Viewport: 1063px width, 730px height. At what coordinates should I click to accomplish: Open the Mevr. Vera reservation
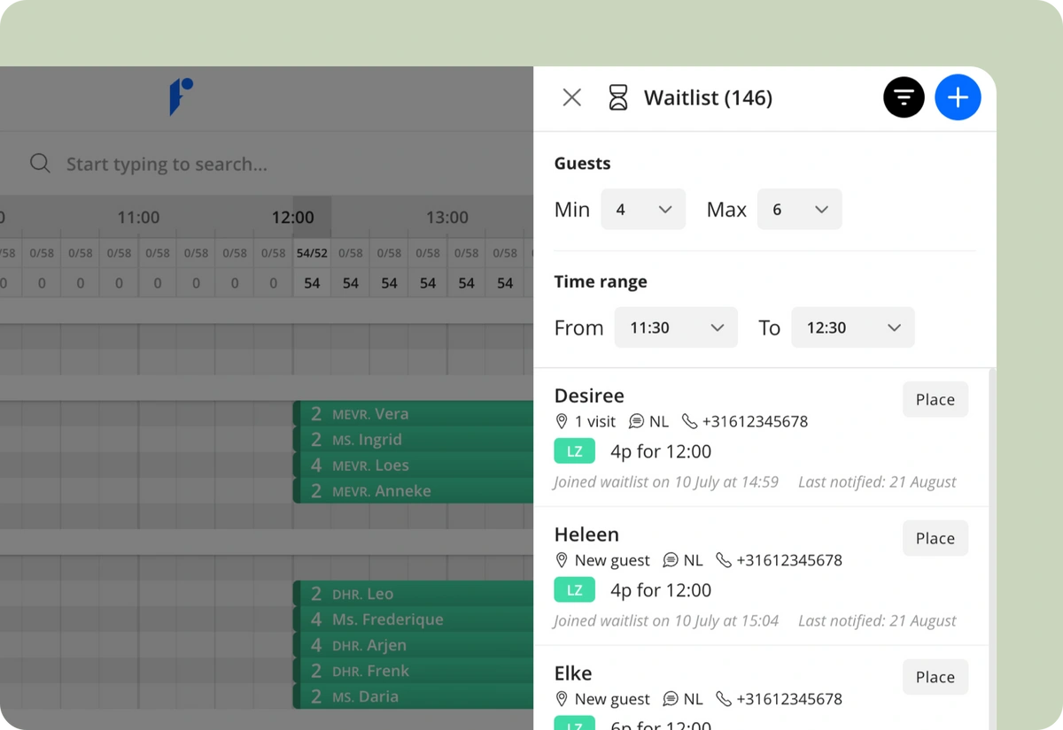414,413
